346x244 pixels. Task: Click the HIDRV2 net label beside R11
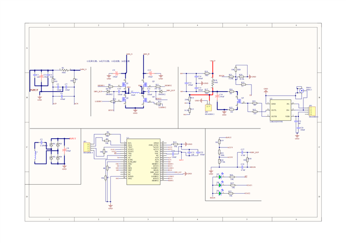(168, 85)
